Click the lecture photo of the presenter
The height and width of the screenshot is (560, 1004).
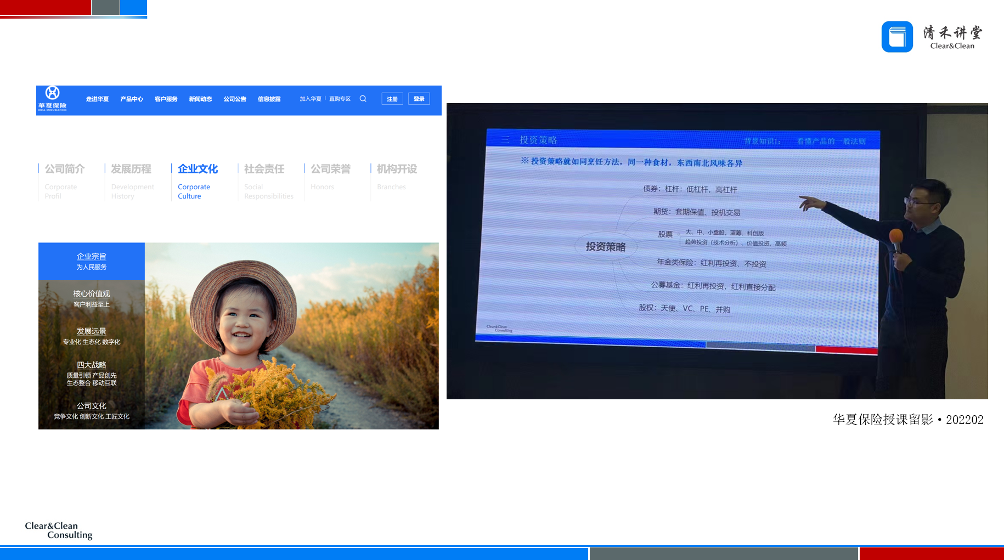pos(717,251)
